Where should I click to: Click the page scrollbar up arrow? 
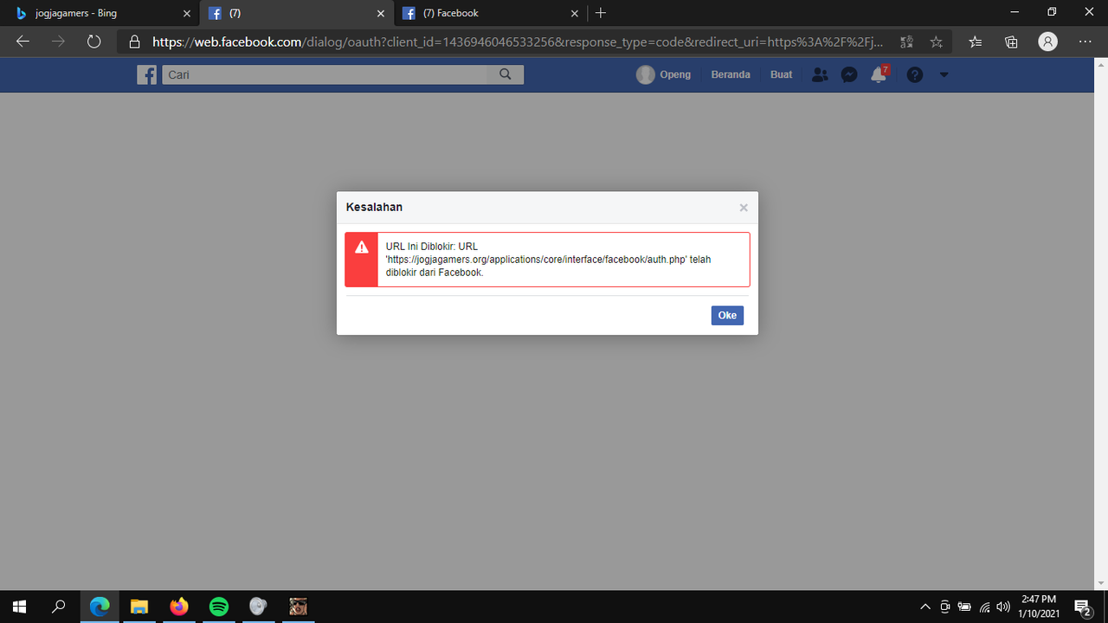(1101, 65)
